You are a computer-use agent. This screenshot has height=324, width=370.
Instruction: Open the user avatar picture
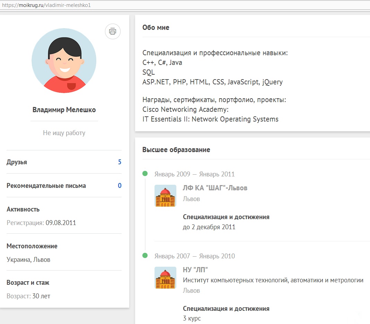coord(64,60)
